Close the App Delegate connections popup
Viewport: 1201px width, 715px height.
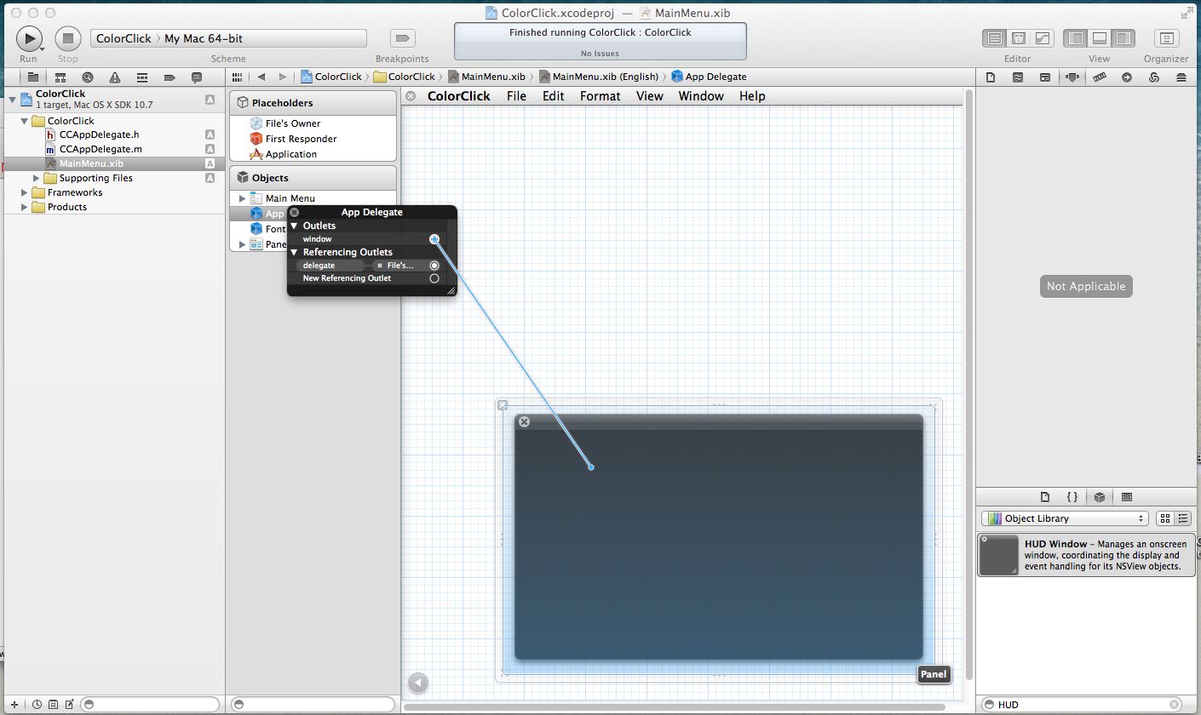click(x=294, y=213)
